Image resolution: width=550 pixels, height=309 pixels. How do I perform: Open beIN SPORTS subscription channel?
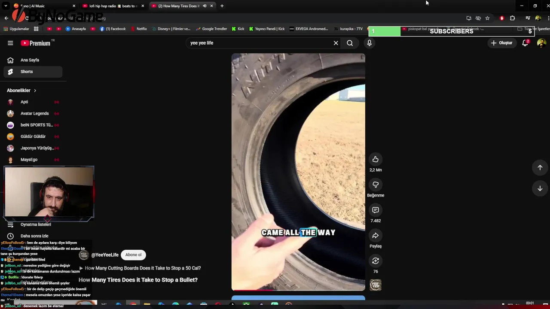click(x=33, y=125)
